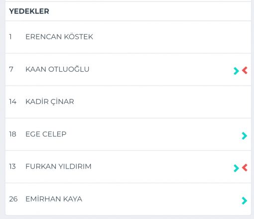Click shirt number 18 next to Ege Celep
The image size is (254, 219).
(x=12, y=134)
